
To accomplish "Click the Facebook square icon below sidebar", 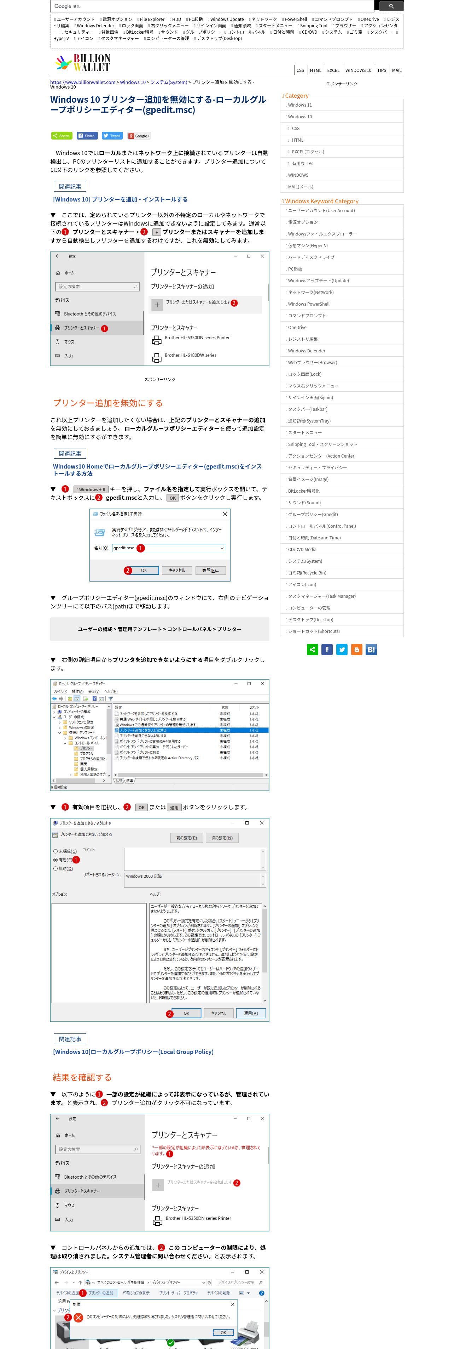I will coord(327,650).
